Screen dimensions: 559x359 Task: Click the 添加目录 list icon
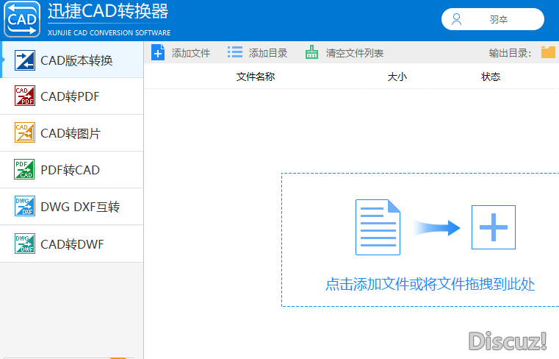[x=235, y=52]
